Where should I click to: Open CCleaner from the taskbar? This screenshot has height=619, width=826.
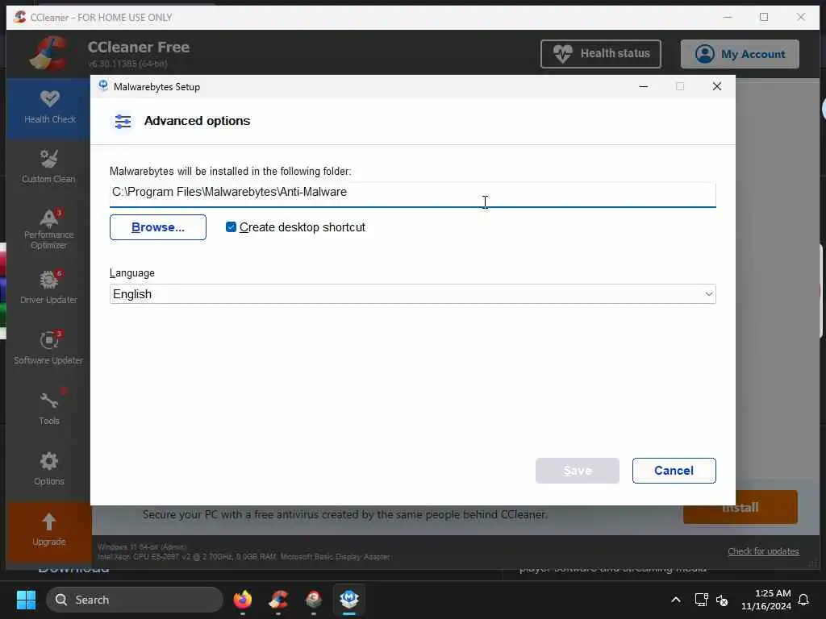pyautogui.click(x=278, y=600)
